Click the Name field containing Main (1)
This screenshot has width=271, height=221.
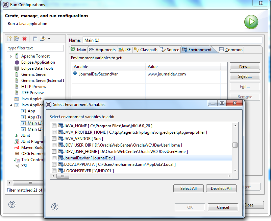coord(172,40)
